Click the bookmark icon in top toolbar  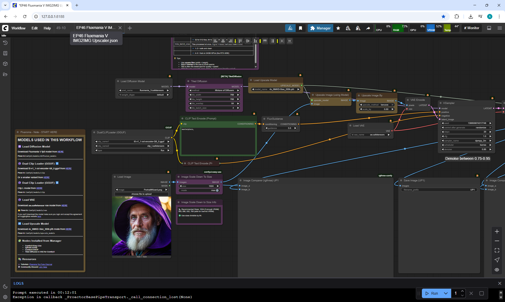pyautogui.click(x=300, y=28)
